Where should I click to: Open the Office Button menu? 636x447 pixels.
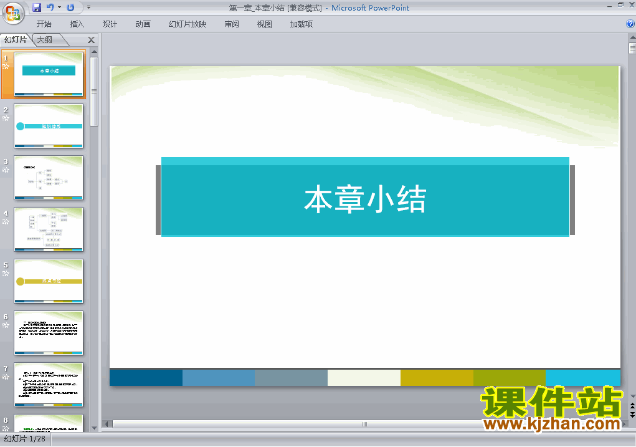point(13,13)
